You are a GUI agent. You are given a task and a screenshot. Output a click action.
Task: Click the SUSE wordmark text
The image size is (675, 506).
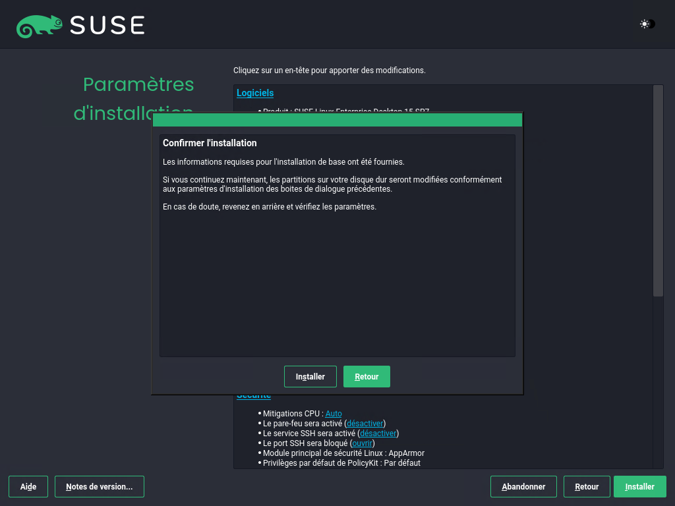pos(107,26)
